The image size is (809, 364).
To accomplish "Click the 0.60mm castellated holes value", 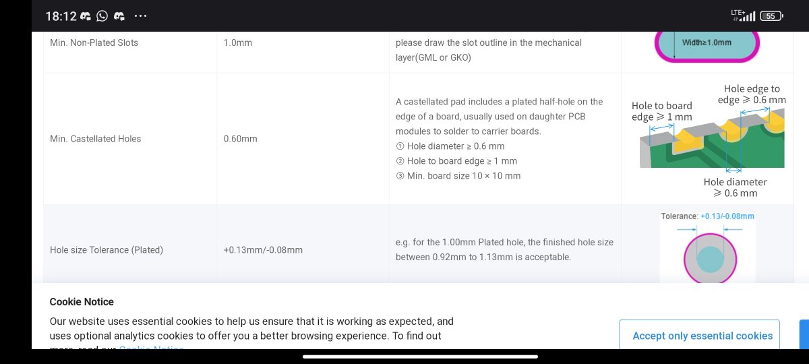I will (241, 139).
